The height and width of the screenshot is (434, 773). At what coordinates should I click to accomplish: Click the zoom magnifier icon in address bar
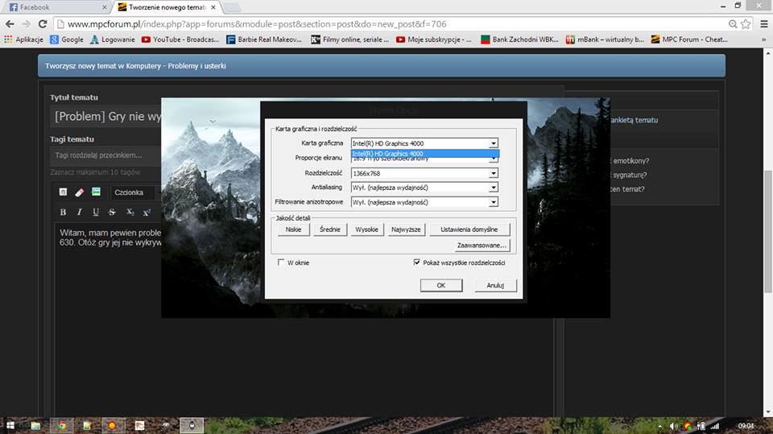[733, 23]
